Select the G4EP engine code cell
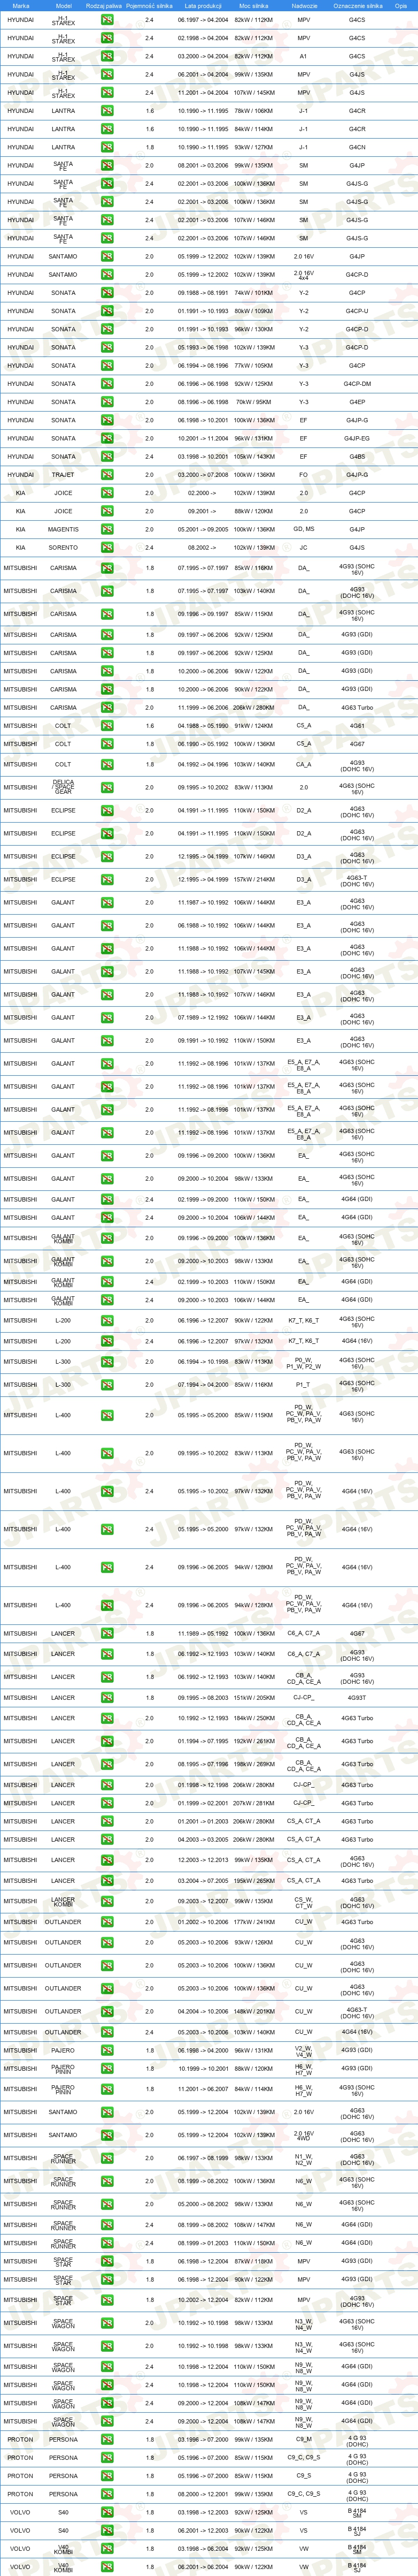The image size is (418, 2576). click(x=357, y=402)
